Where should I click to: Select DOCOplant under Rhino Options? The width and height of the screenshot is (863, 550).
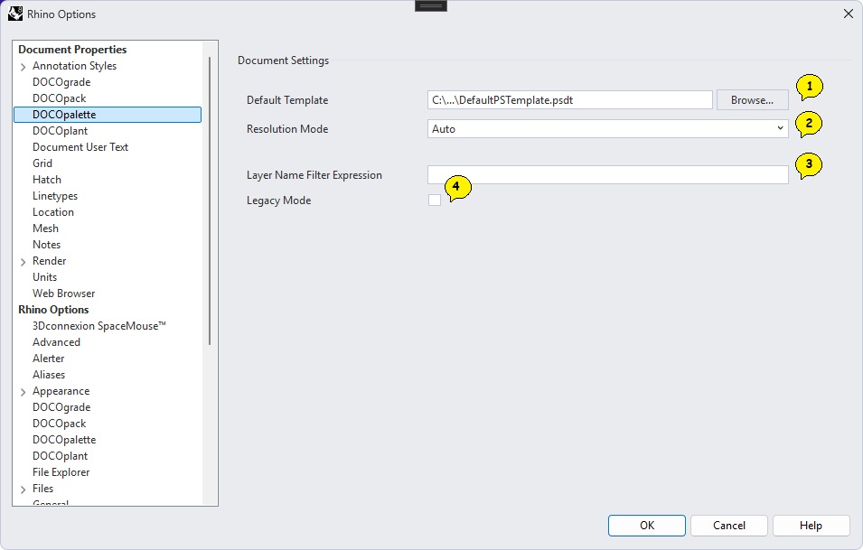(60, 456)
